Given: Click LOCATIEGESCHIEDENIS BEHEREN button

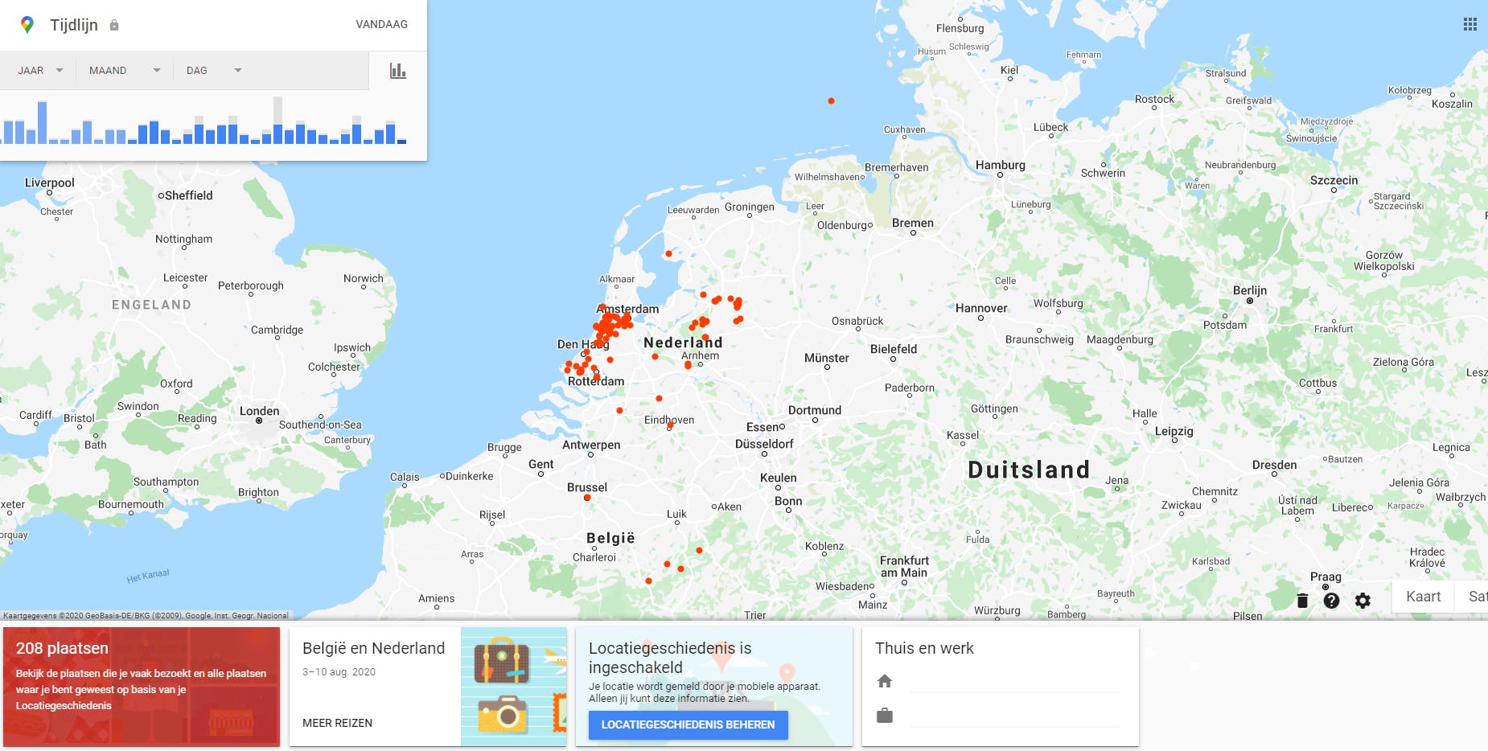Looking at the screenshot, I should pyautogui.click(x=689, y=724).
